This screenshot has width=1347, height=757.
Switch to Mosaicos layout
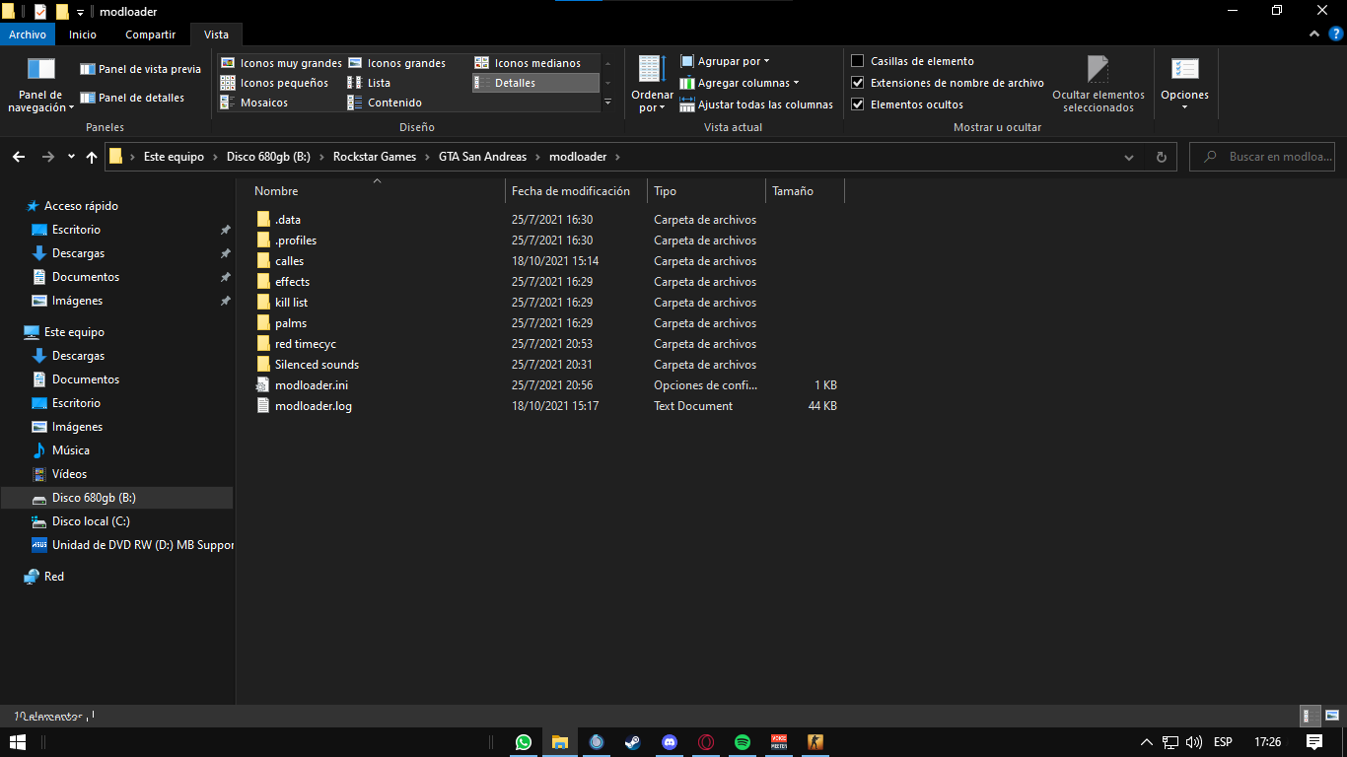click(253, 103)
